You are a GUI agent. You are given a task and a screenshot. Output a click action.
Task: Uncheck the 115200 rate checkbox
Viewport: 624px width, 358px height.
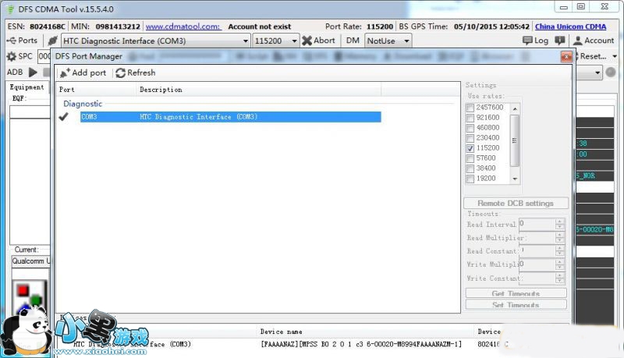(470, 148)
